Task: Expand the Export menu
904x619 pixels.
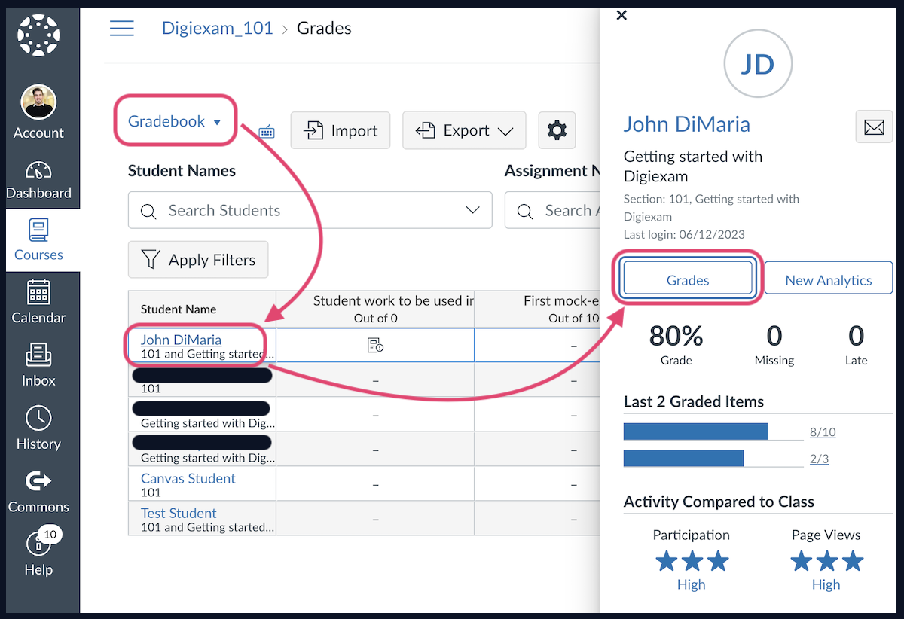Action: (x=466, y=130)
